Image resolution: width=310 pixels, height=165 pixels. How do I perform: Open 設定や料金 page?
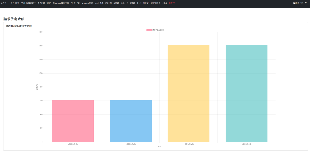pyautogui.click(x=155, y=3)
